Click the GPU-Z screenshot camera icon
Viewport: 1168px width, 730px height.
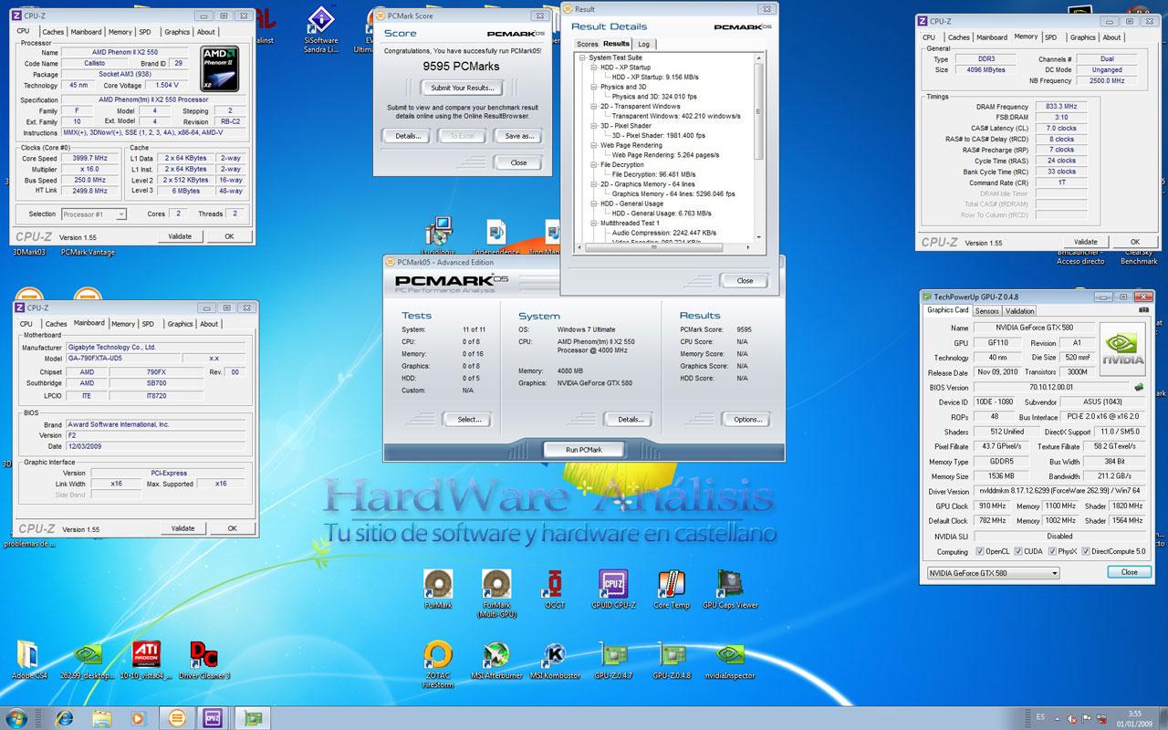1144,310
